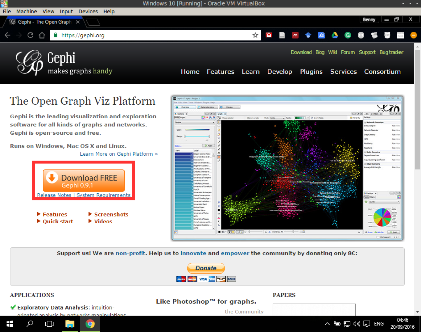This screenshot has height=332, width=421.
Task: Open the Action Center notifications icon
Action: (367, 324)
